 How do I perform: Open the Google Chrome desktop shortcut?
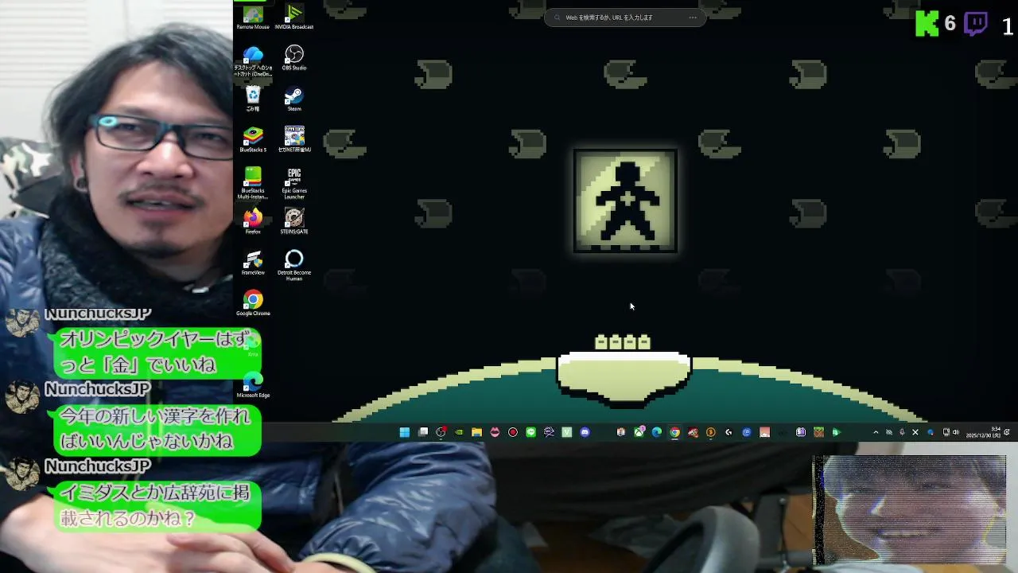tap(253, 303)
